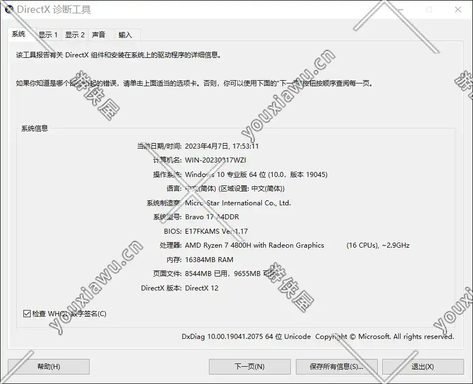Screen dimensions: 473x384
Task: Click the DirectX 12 version value
Action: click(x=202, y=288)
